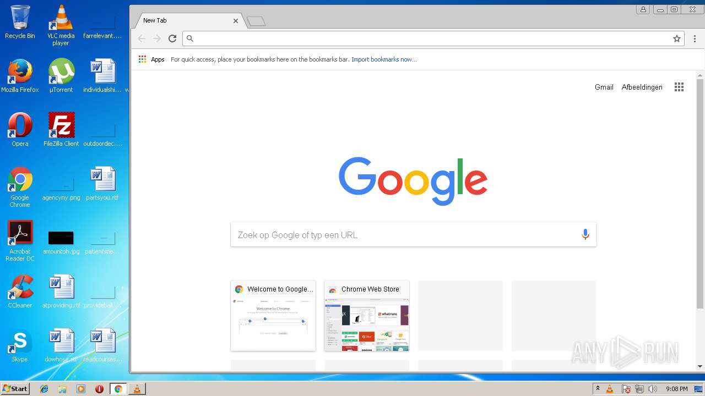
Task: Open VLC from the taskbar
Action: tap(137, 389)
